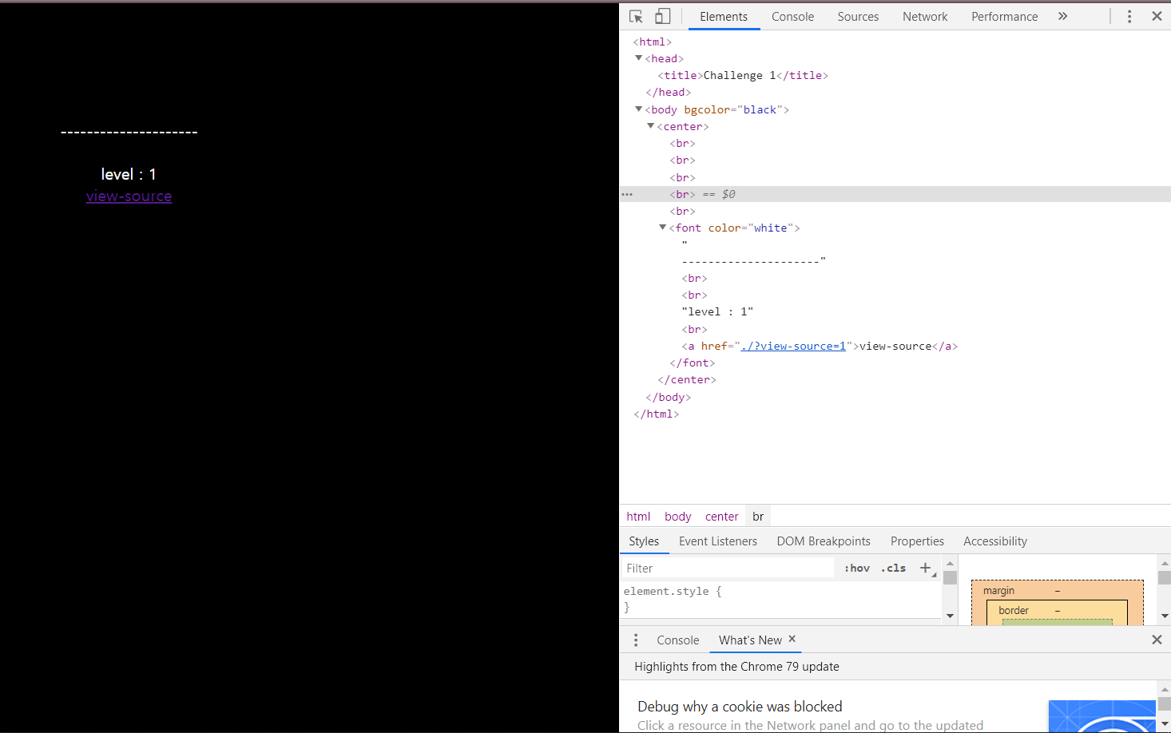Click "Highlights from the Chrome 79 update" text
1171x733 pixels.
[x=736, y=667]
